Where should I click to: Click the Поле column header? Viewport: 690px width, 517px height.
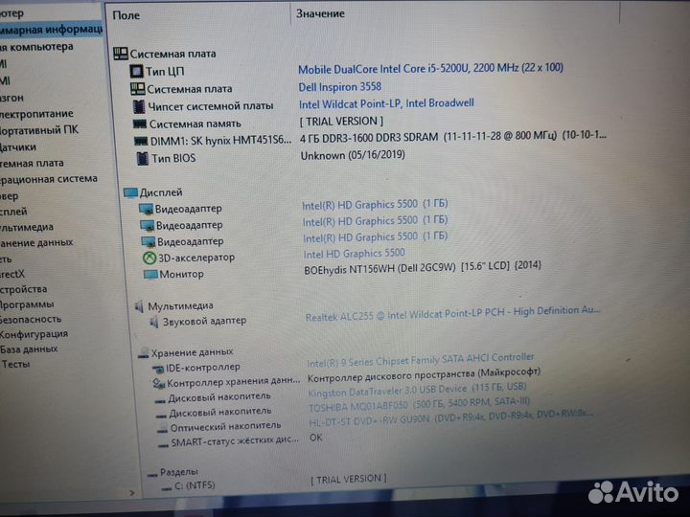(126, 15)
